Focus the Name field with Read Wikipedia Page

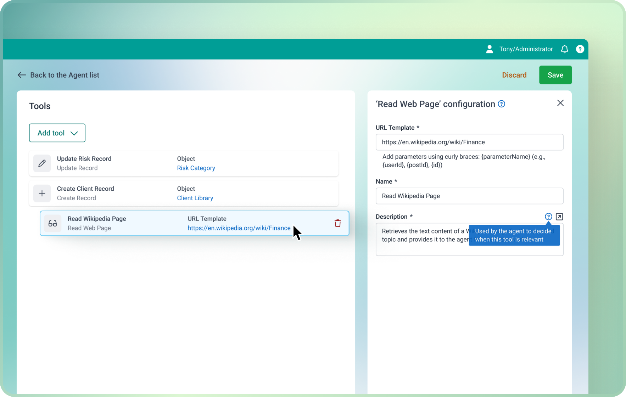pyautogui.click(x=469, y=196)
